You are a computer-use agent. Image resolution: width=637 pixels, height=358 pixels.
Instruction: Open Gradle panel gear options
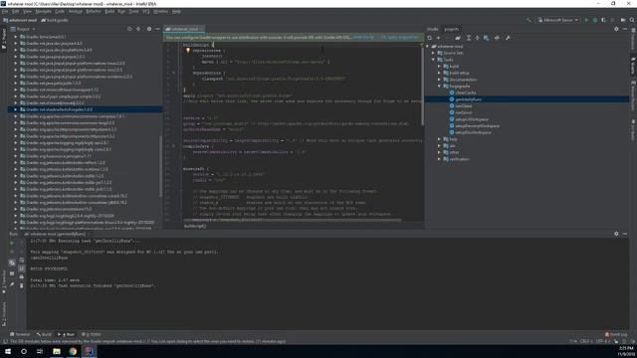pos(616,29)
